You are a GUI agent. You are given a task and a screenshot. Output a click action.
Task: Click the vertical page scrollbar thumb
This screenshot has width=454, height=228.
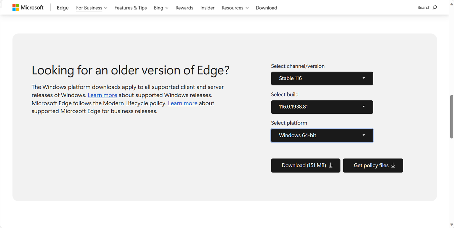pyautogui.click(x=451, y=116)
